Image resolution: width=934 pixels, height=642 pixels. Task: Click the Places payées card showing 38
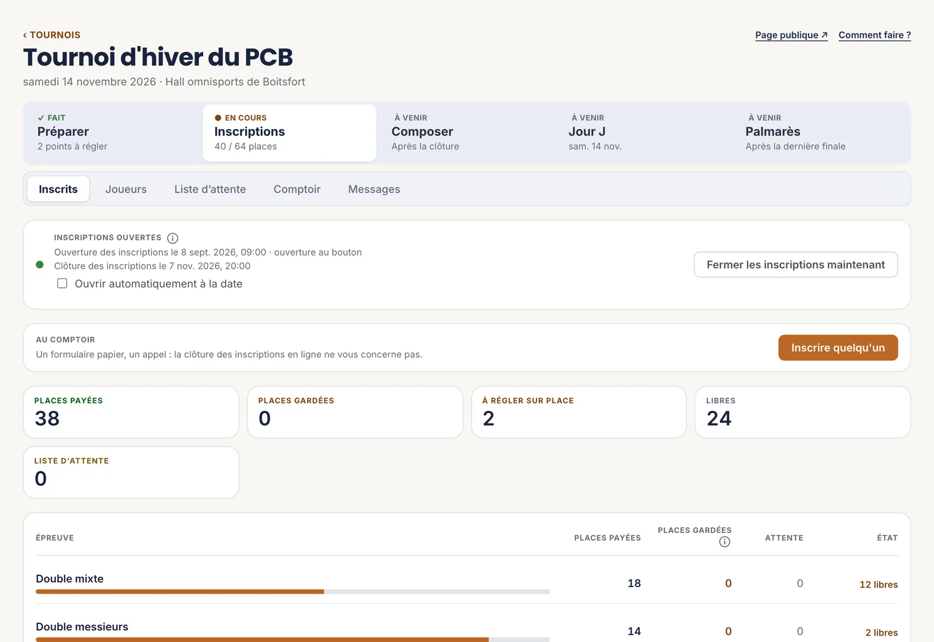[131, 412]
